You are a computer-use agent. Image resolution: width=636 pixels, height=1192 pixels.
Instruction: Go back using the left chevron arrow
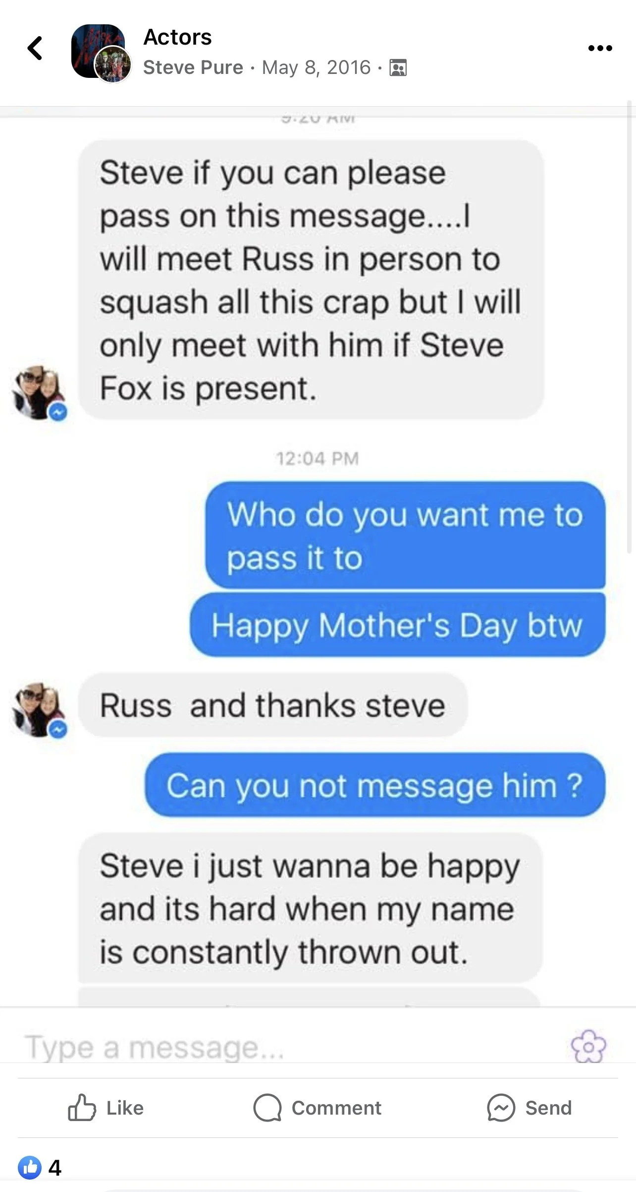[35, 48]
